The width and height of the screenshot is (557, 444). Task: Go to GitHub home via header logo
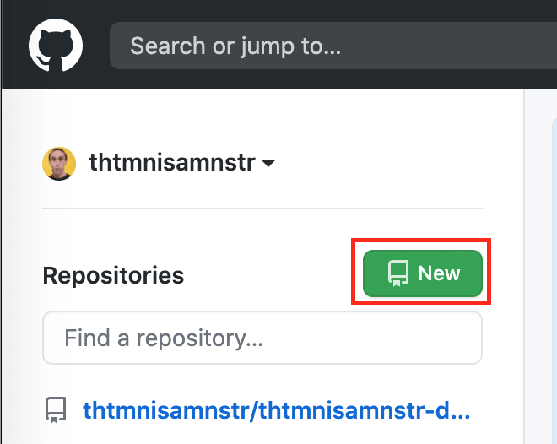(56, 46)
